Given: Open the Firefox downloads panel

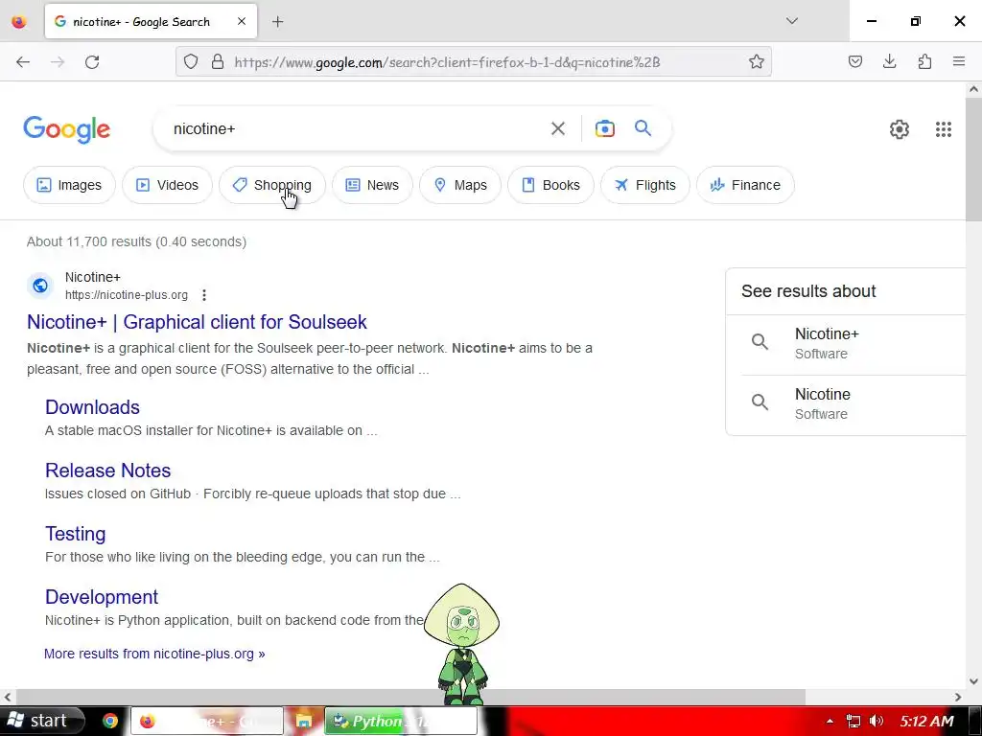Looking at the screenshot, I should click(889, 61).
